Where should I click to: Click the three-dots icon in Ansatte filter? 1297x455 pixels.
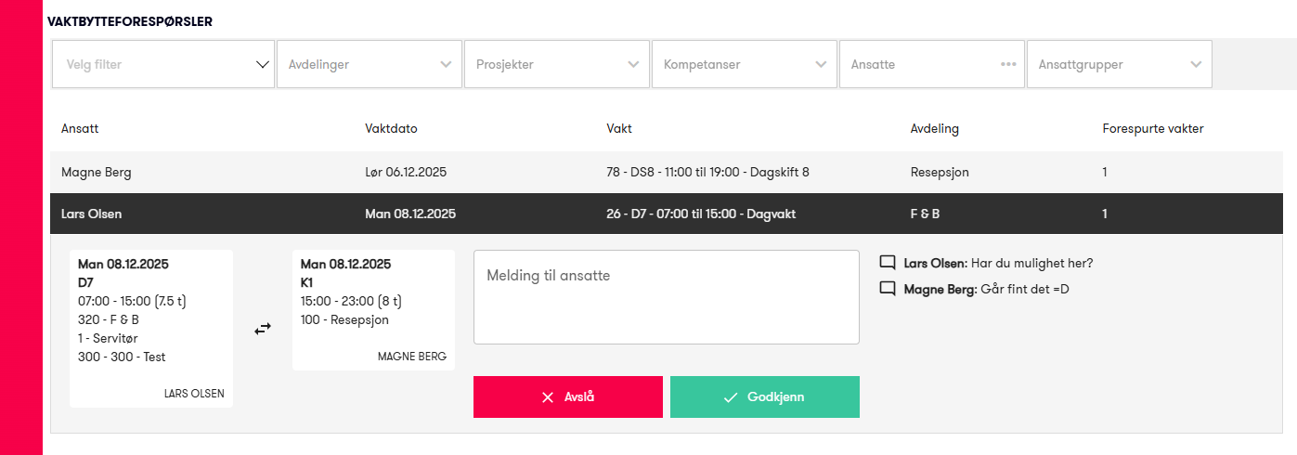(1008, 65)
